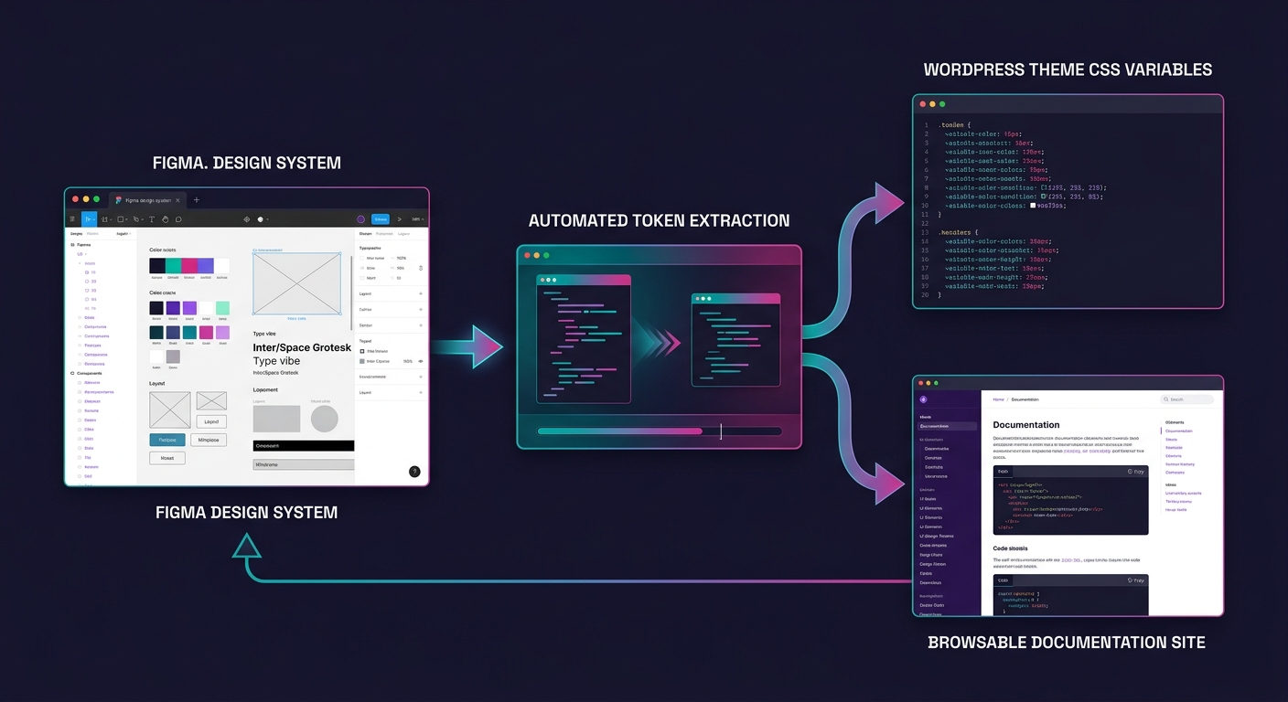The image size is (1288, 702).
Task: Add a new tab in Figma window
Action: click(x=197, y=200)
